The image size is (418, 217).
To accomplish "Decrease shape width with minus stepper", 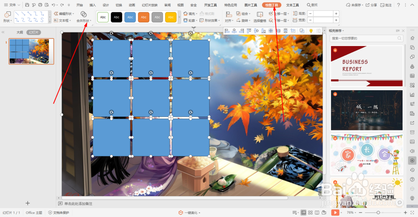I will point(310,20).
